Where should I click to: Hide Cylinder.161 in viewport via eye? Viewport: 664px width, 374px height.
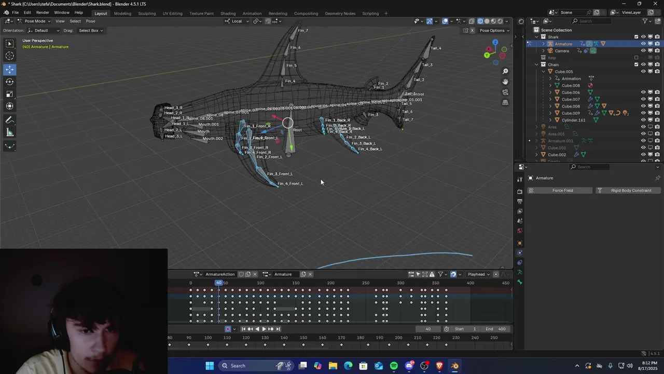643,120
